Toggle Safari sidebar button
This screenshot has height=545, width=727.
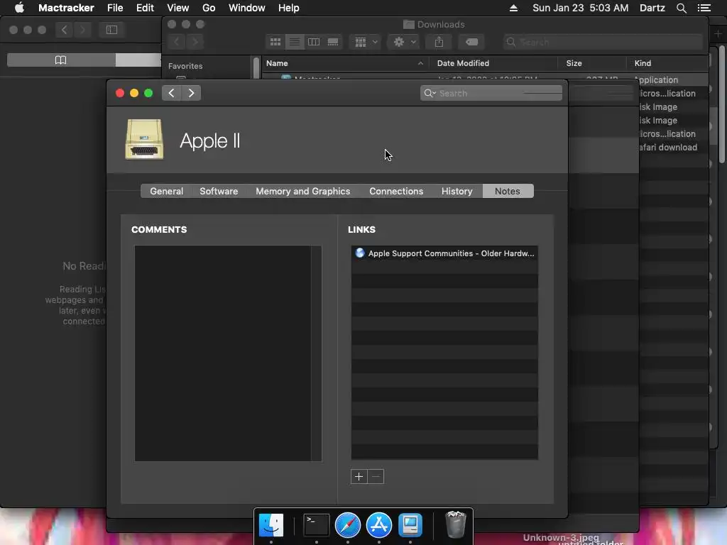click(111, 30)
